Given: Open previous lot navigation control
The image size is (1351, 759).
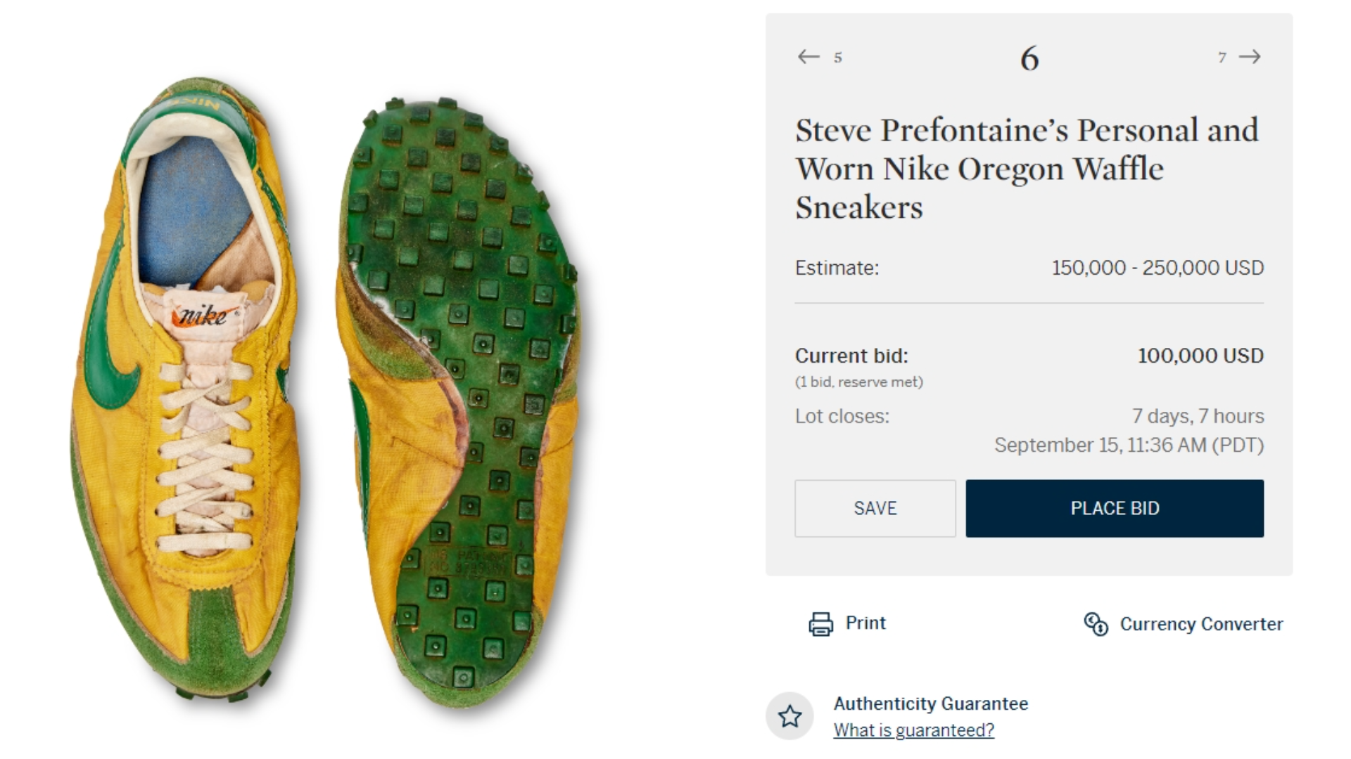Looking at the screenshot, I should pyautogui.click(x=808, y=57).
